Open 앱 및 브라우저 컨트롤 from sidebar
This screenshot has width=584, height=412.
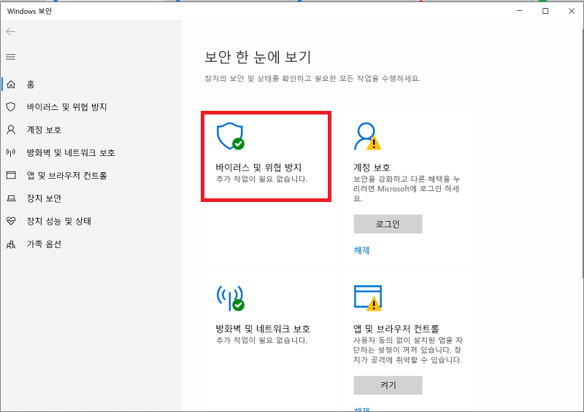pos(66,175)
